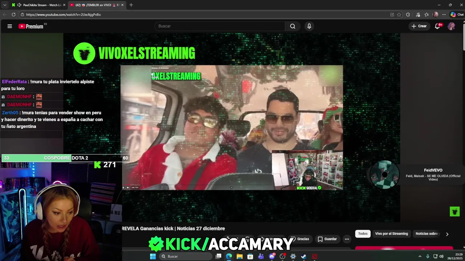Close the TEMBLOR en VIVO tab
The width and height of the screenshot is (465, 261).
[122, 5]
